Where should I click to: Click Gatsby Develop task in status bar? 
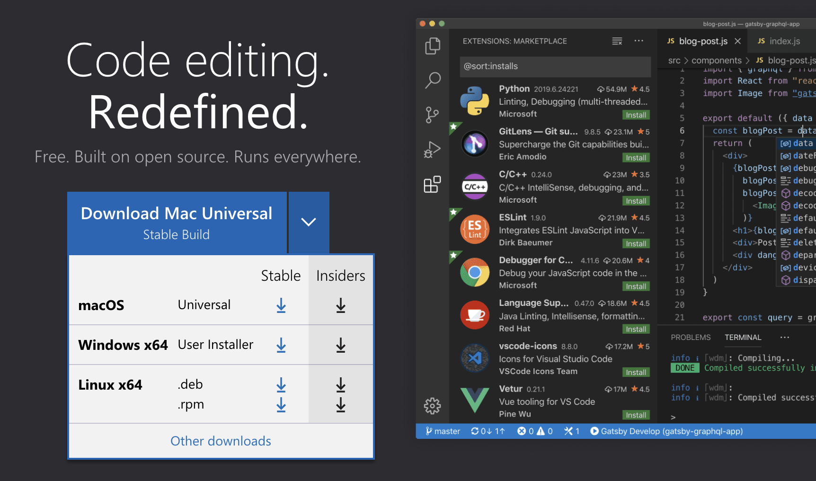click(666, 431)
